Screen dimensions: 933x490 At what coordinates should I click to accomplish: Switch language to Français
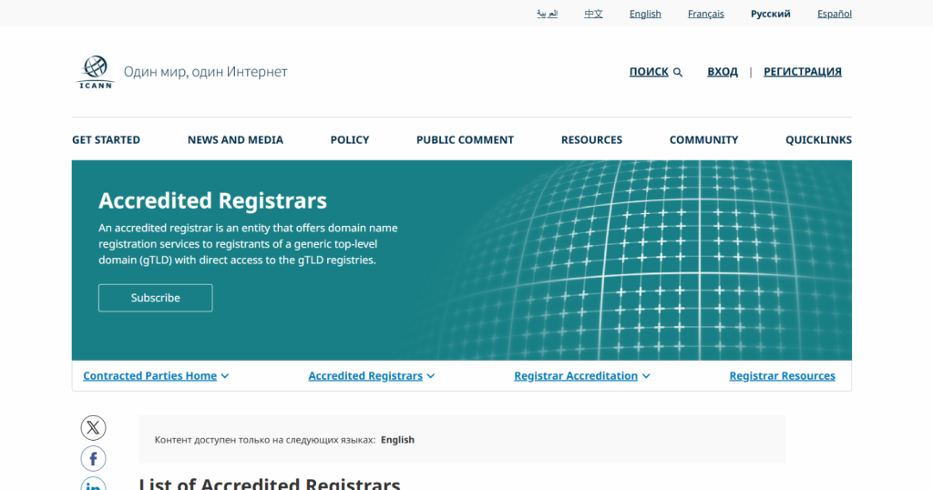[x=706, y=14]
